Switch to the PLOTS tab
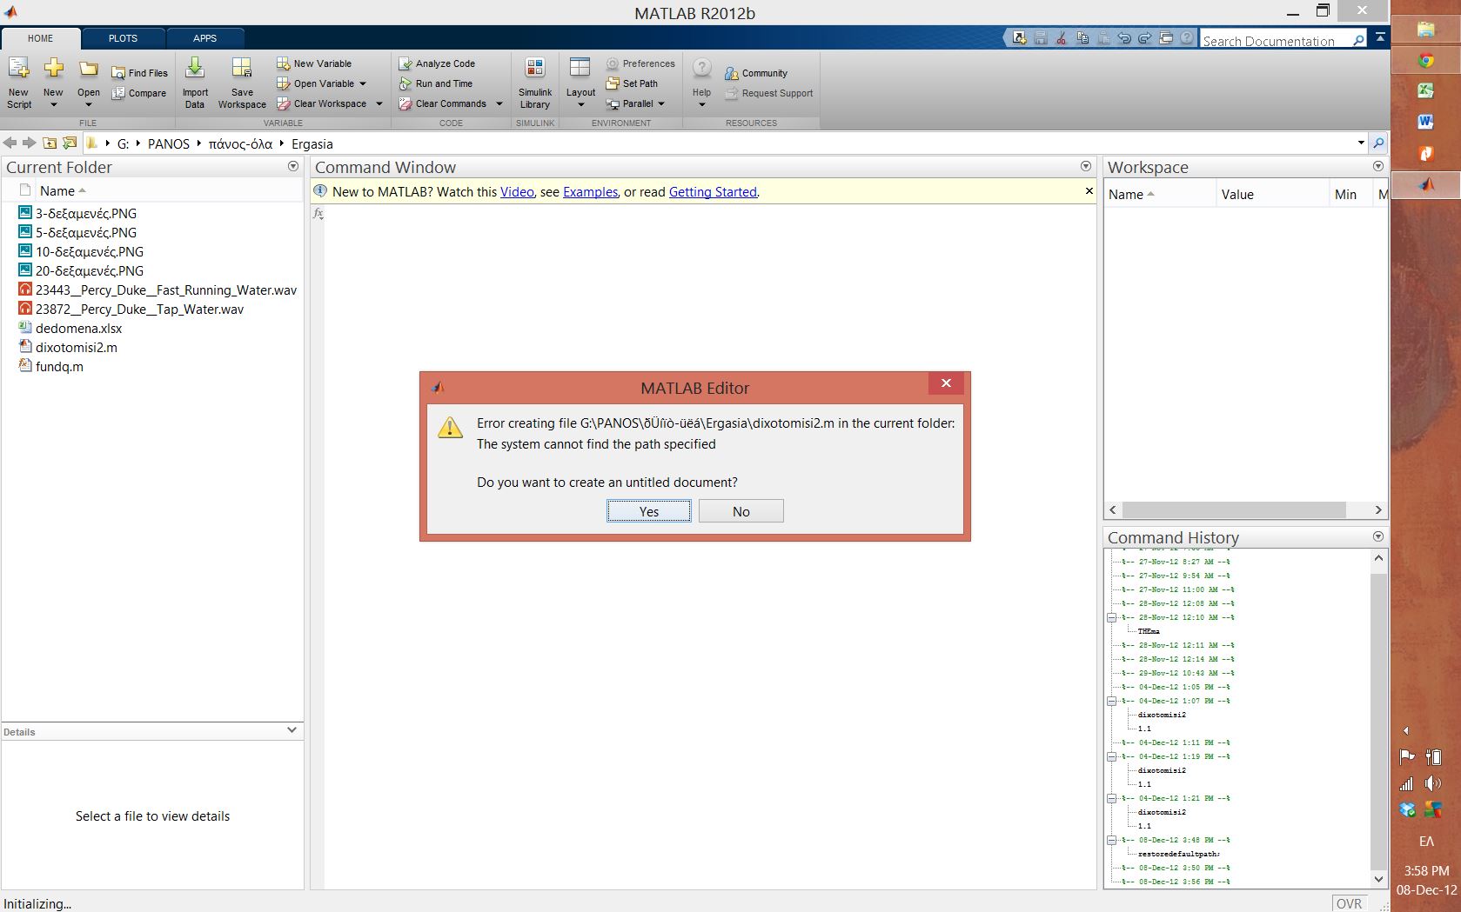 click(123, 38)
